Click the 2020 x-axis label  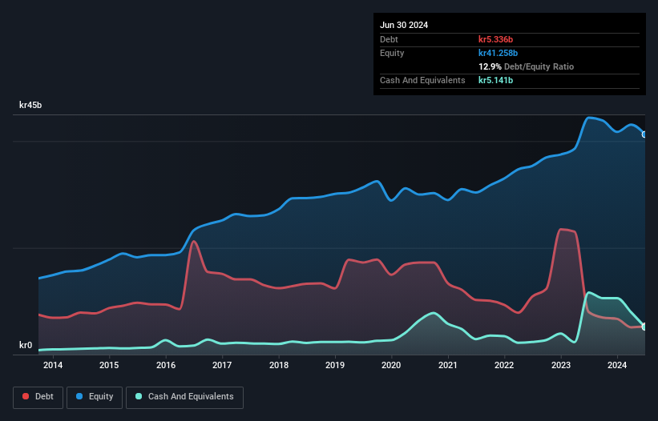point(391,365)
